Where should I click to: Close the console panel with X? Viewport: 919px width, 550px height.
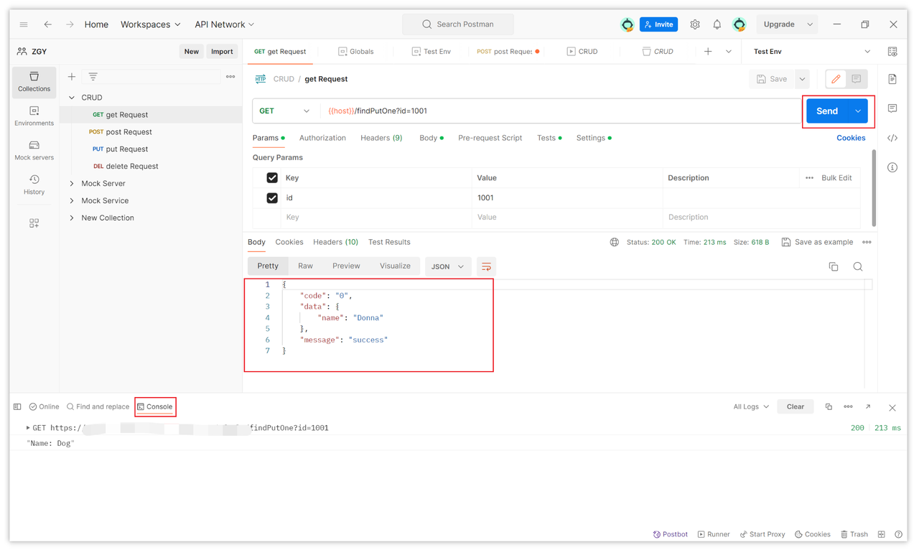tap(892, 408)
